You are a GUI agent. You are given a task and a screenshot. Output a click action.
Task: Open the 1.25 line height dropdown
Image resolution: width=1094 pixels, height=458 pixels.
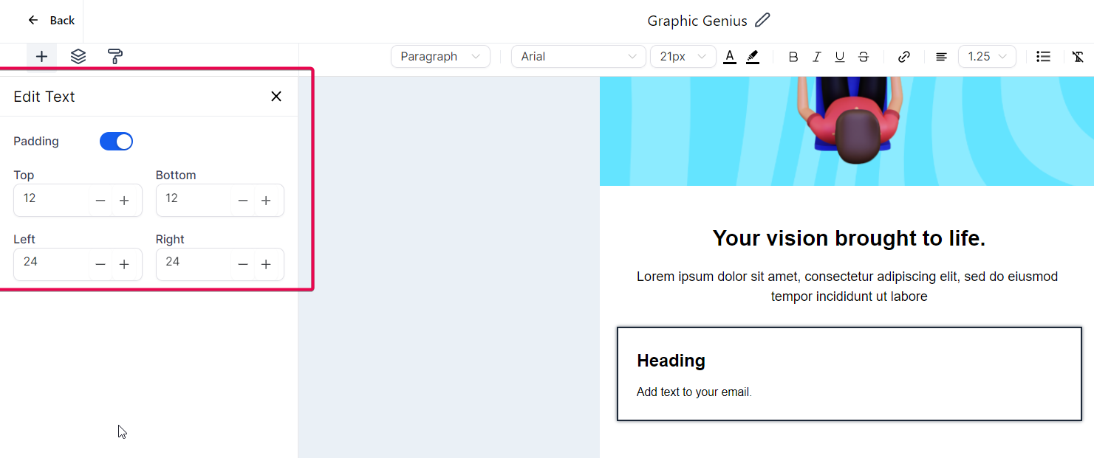(987, 57)
